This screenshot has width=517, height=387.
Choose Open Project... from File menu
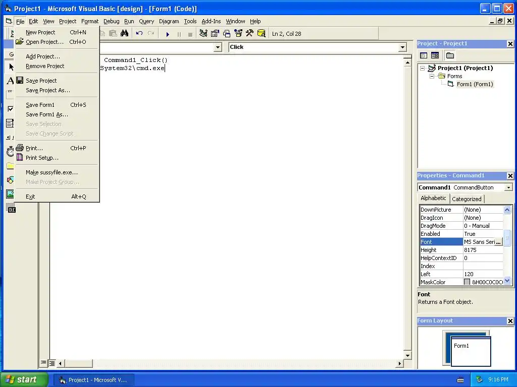point(57,42)
